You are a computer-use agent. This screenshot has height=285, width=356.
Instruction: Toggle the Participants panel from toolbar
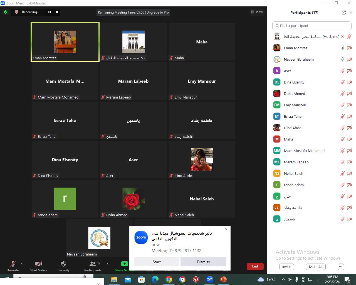(93, 266)
